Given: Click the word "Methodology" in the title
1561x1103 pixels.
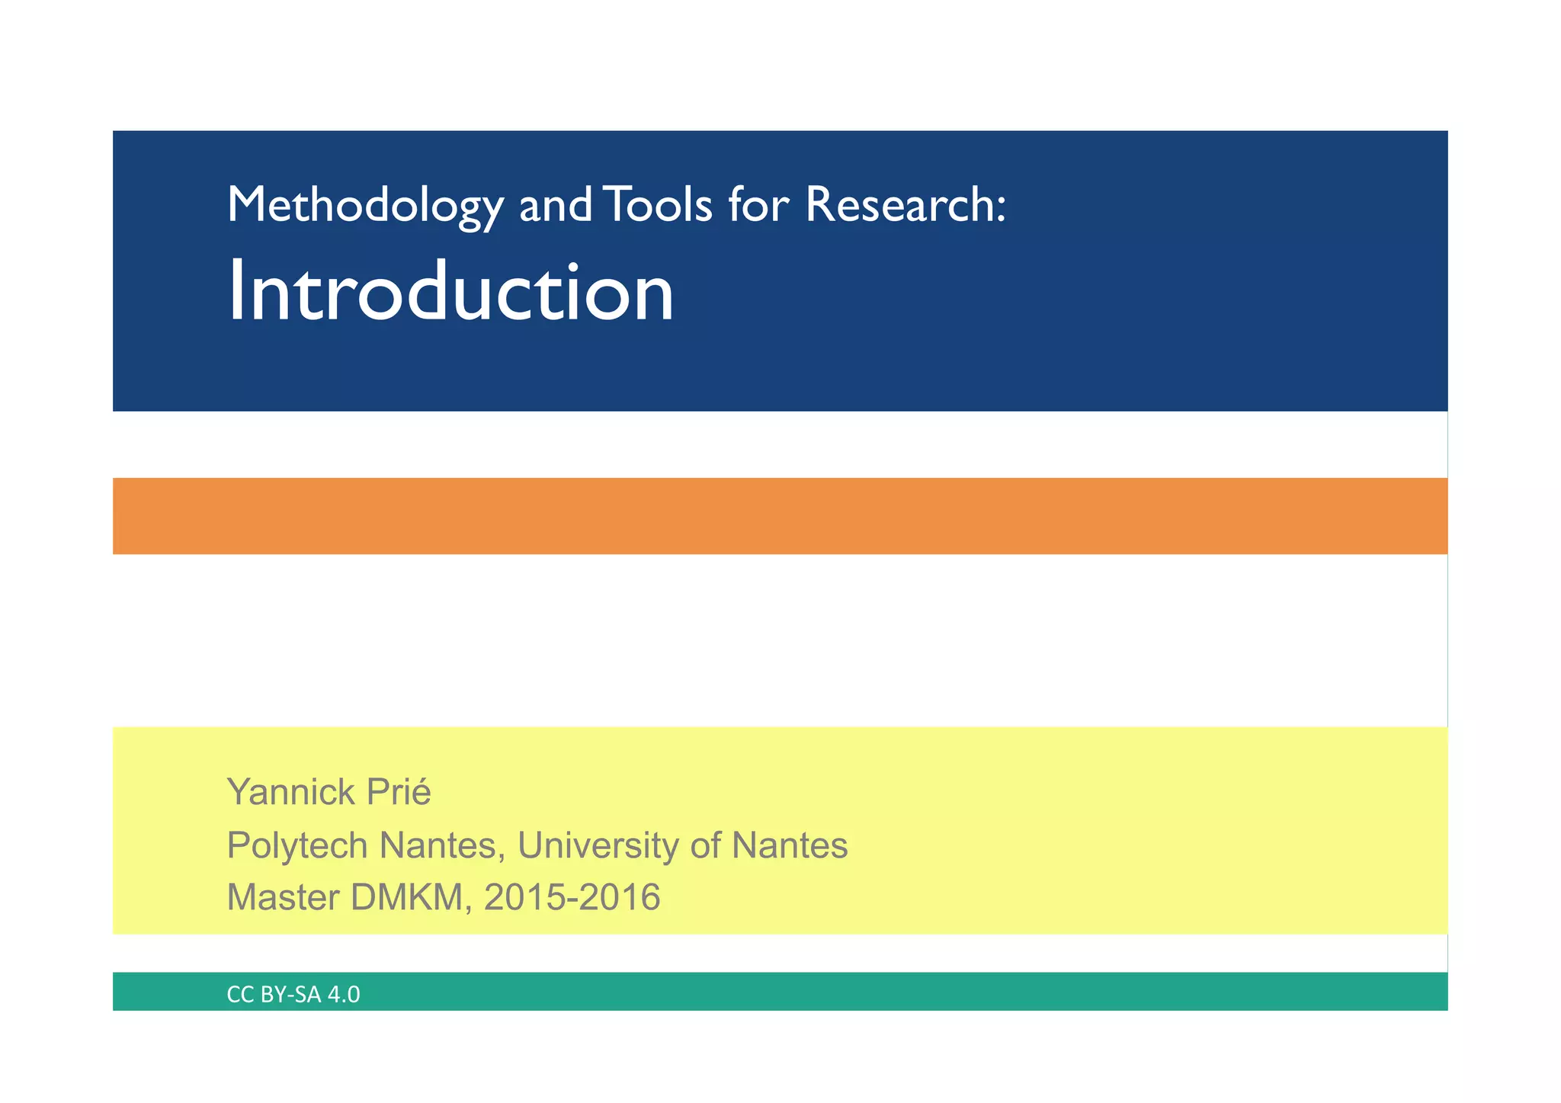Looking at the screenshot, I should [x=365, y=205].
